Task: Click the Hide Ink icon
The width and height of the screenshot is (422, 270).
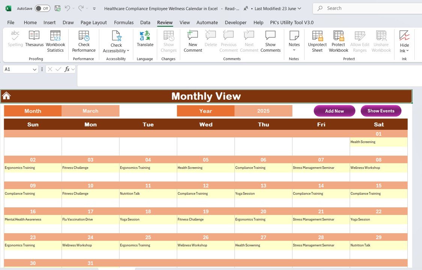Action: (x=404, y=36)
